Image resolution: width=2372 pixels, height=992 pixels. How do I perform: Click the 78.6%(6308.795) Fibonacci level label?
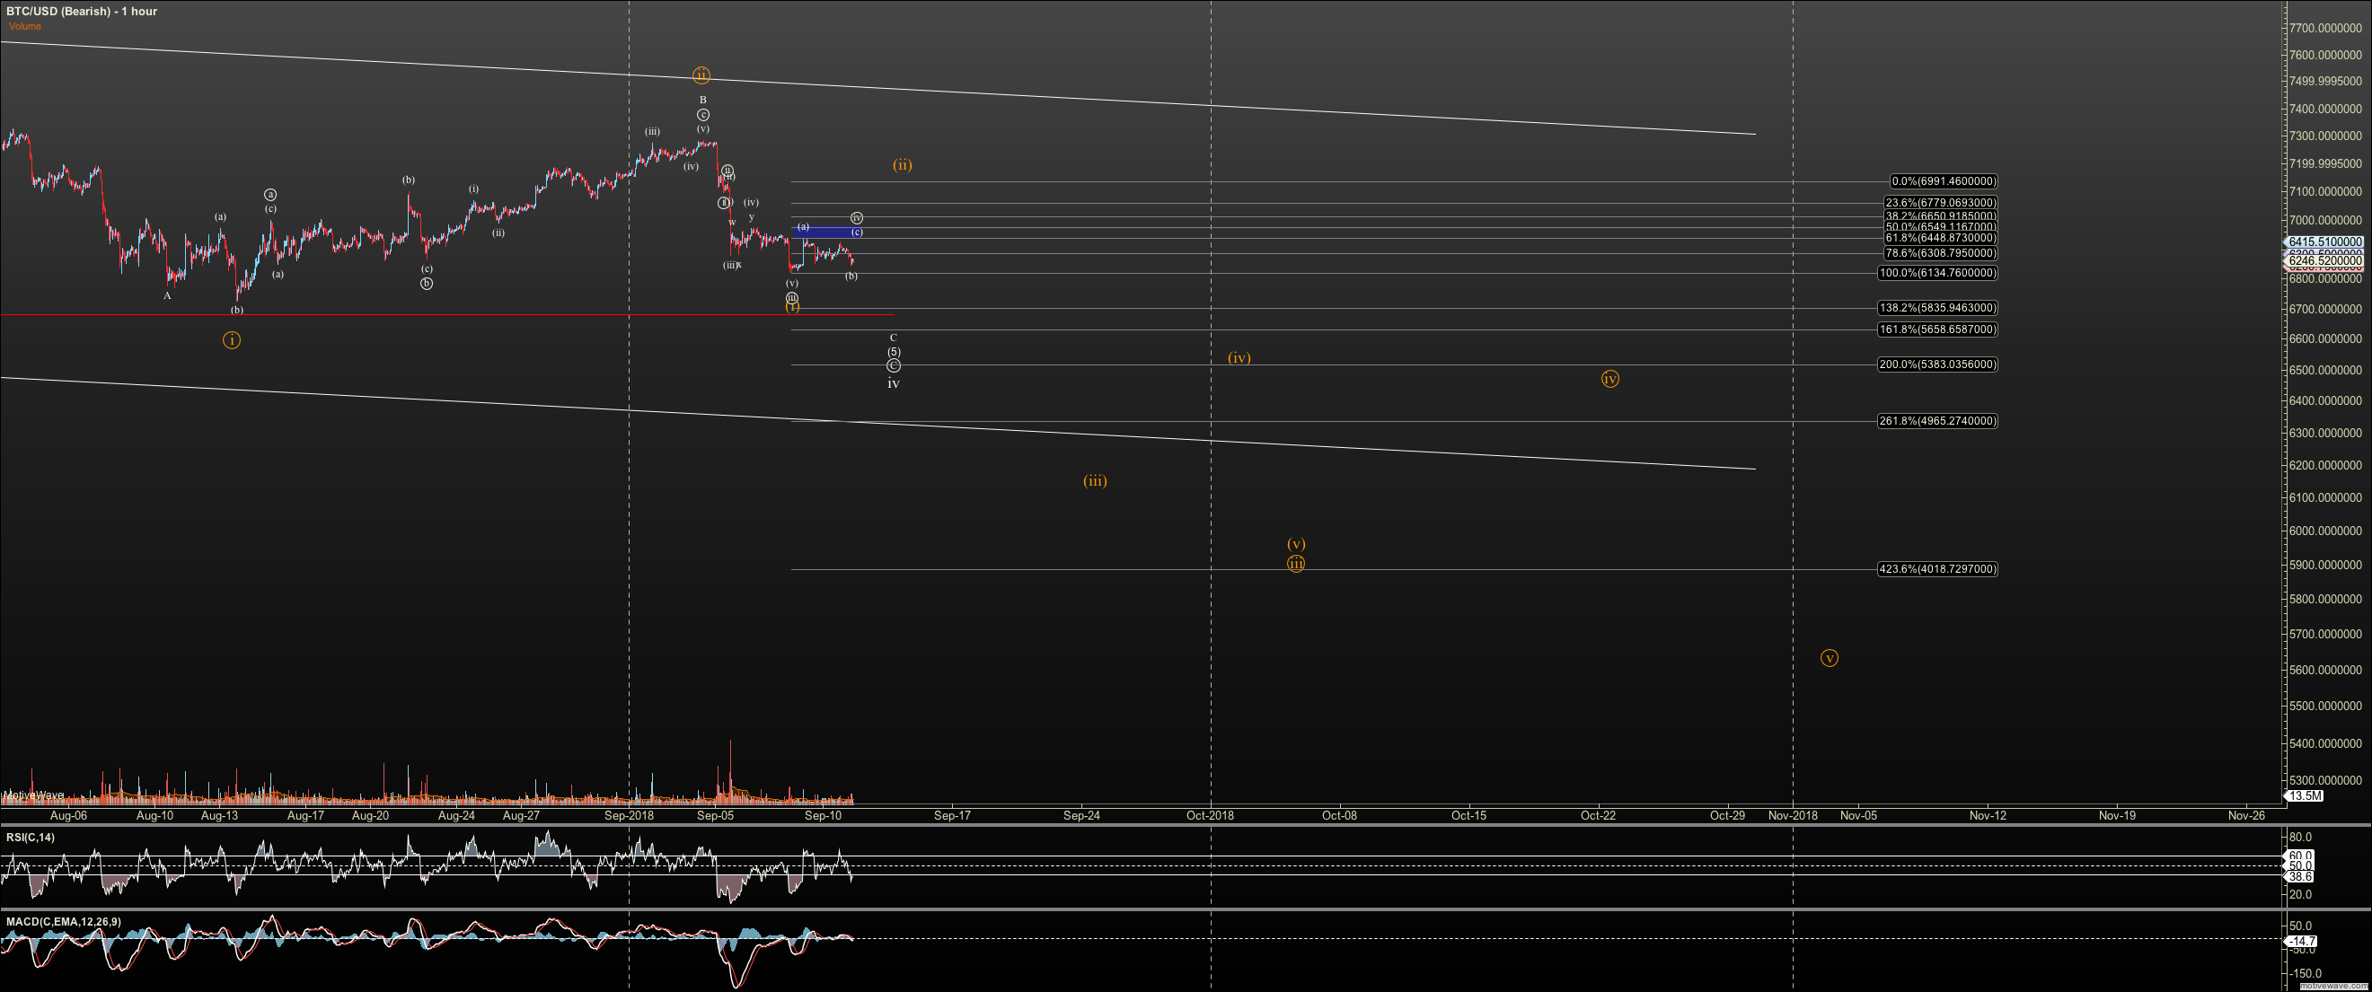click(1940, 253)
